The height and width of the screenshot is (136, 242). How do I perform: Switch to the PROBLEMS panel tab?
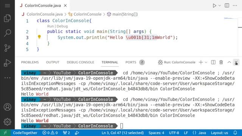tap(30, 62)
